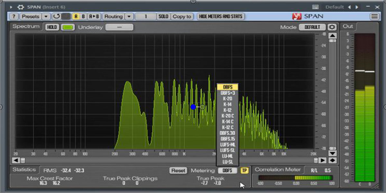Expand the Routing dropdown arrow
The image size is (386, 193).
(x=129, y=16)
